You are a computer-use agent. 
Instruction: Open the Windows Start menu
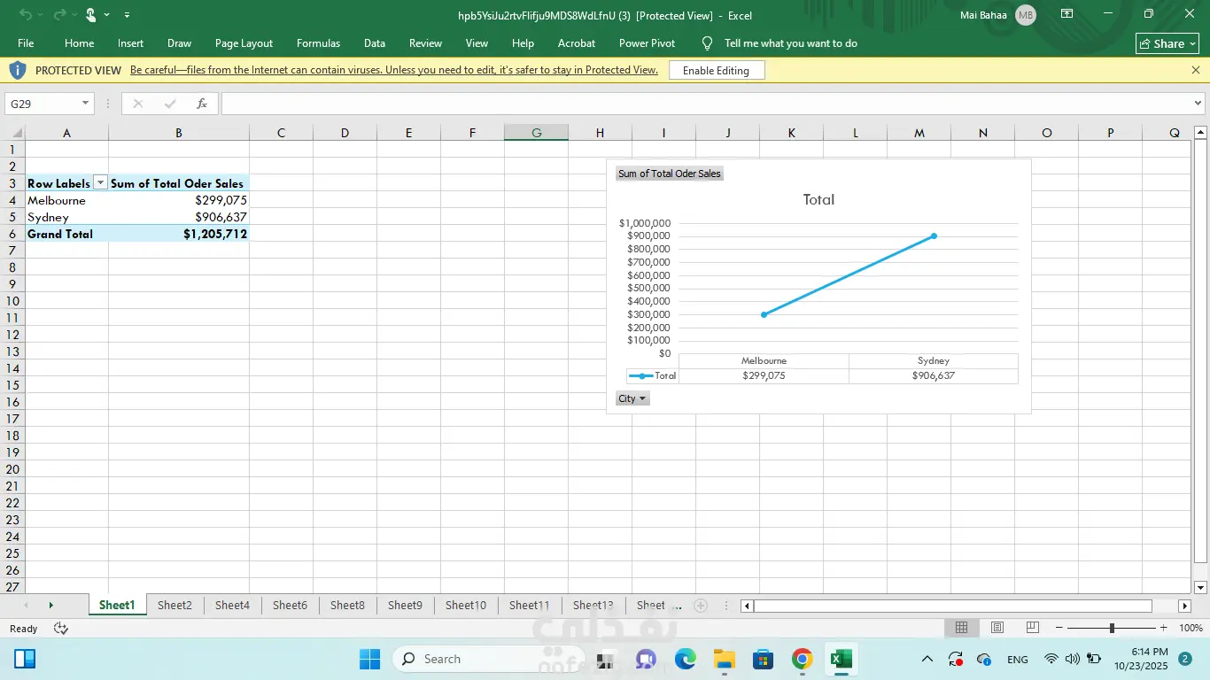pyautogui.click(x=369, y=659)
